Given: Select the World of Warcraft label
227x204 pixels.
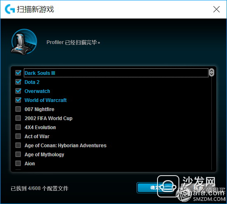Looking at the screenshot, I should pyautogui.click(x=46, y=100).
